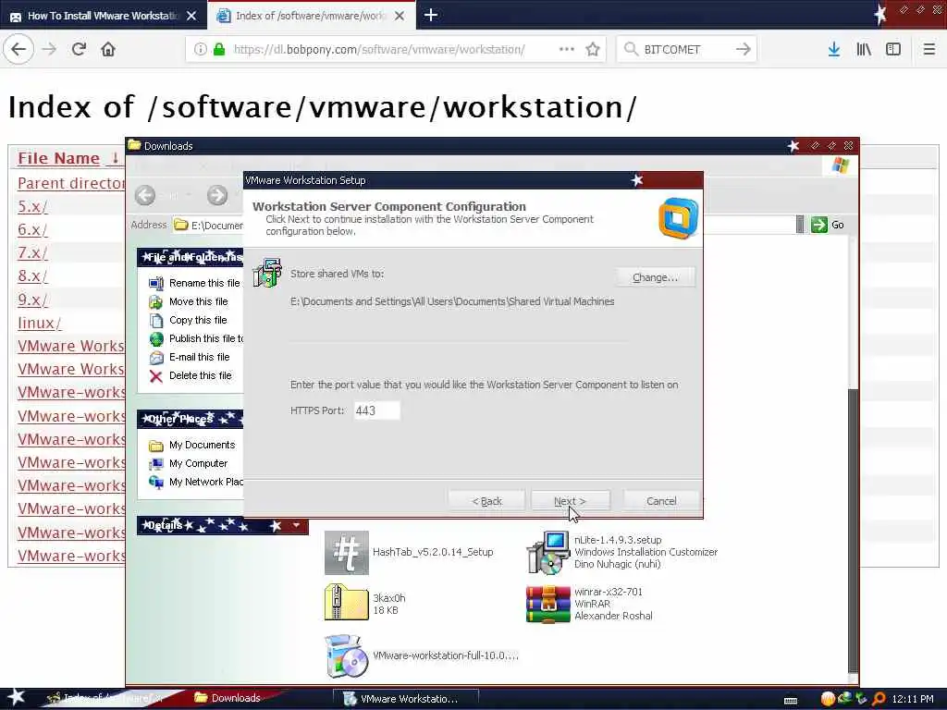Open My Network Places link
Screen dimensions: 947x710
pyautogui.click(x=206, y=482)
